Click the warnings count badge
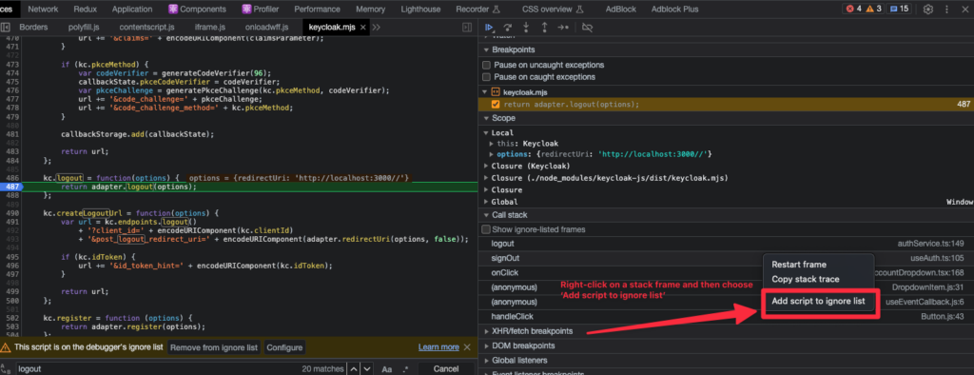The image size is (974, 375). 873,9
